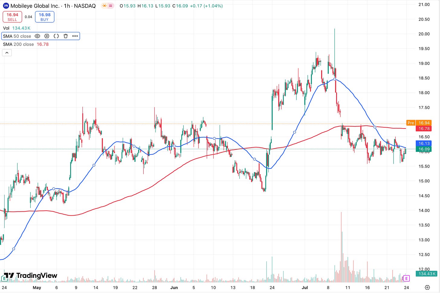The height and width of the screenshot is (293, 440).
Task: Click the purple E earnings marker
Action: click(x=406, y=278)
